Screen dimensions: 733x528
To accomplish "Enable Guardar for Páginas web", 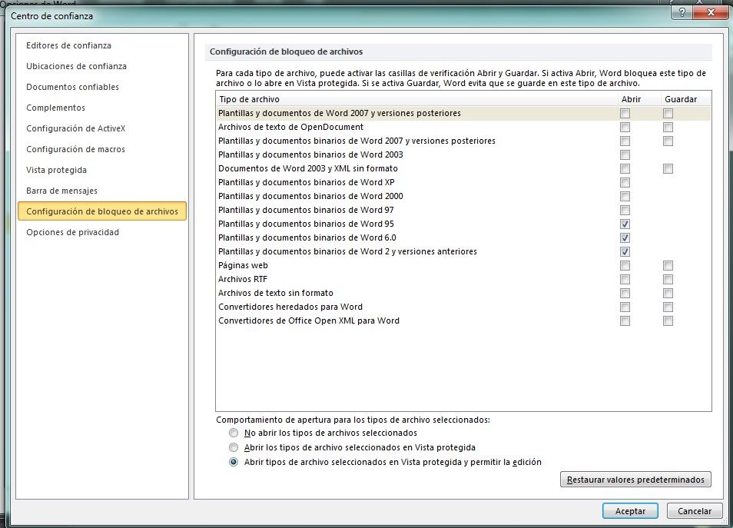I will pos(668,266).
